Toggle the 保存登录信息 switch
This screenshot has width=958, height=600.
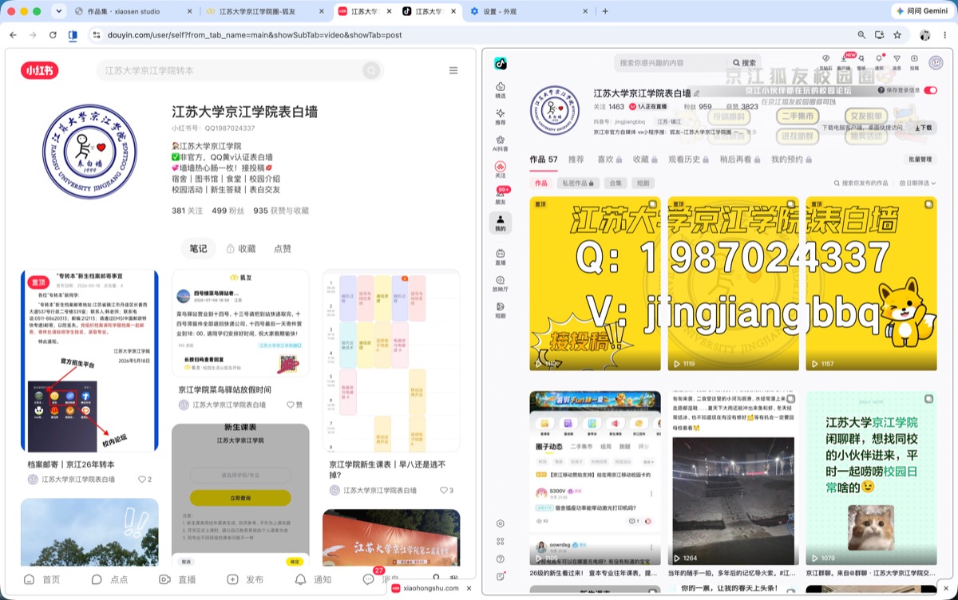pyautogui.click(x=931, y=90)
